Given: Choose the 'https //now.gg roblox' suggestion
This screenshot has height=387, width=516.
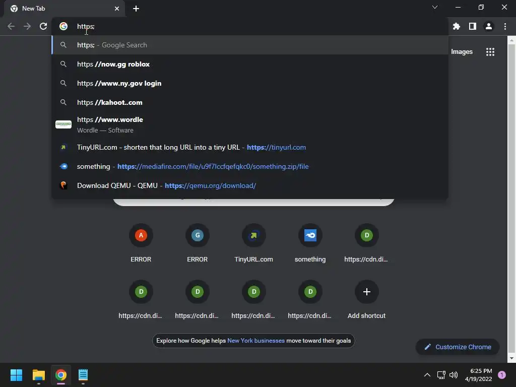Looking at the screenshot, I should [250, 64].
